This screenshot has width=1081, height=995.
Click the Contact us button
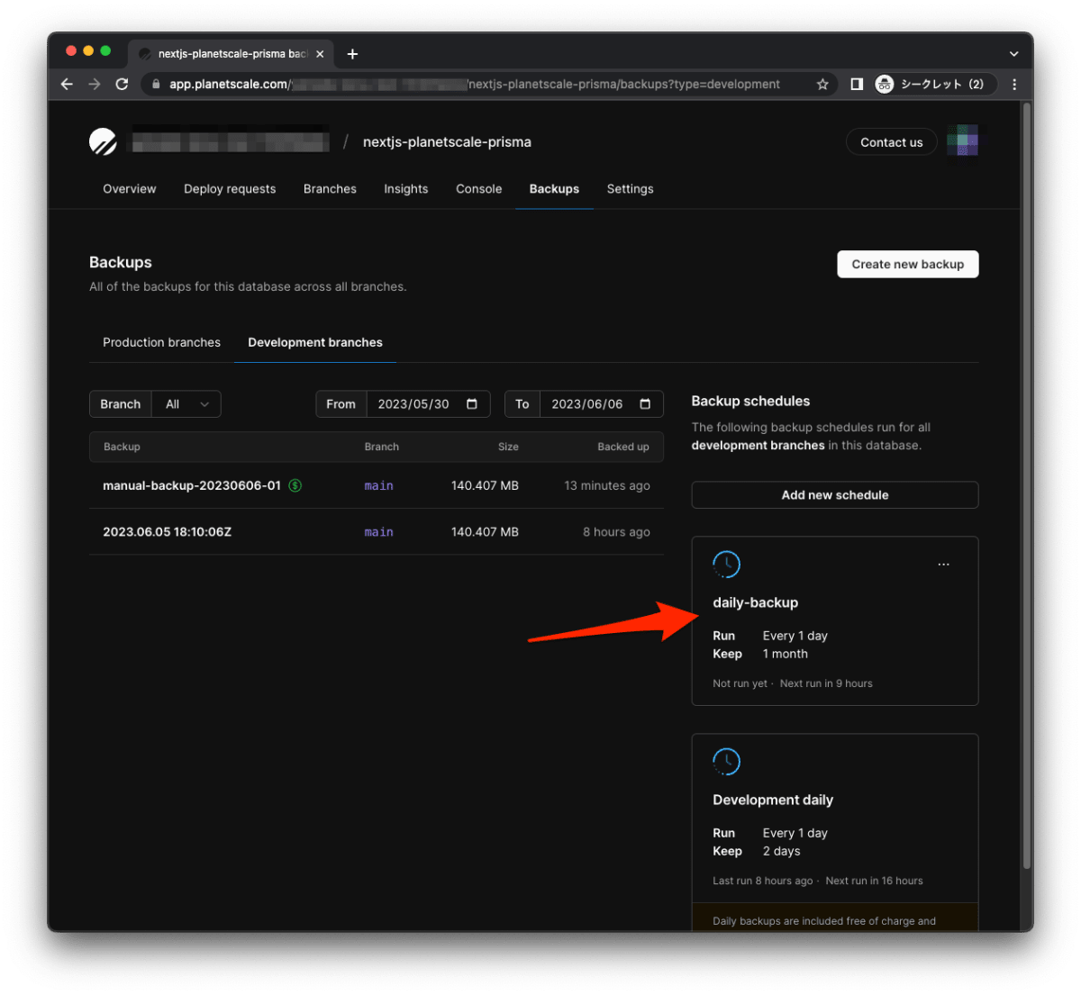coord(892,142)
